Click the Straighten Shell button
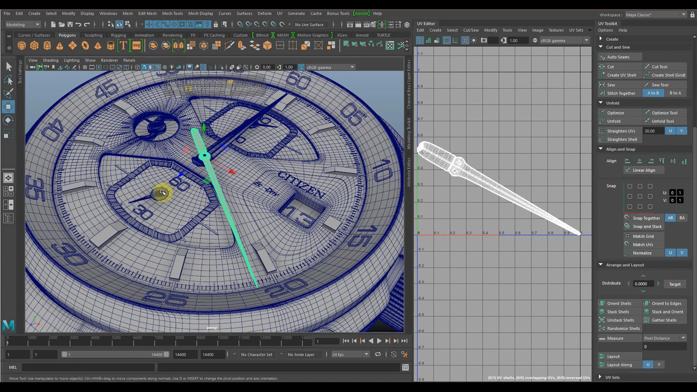 click(x=620, y=139)
